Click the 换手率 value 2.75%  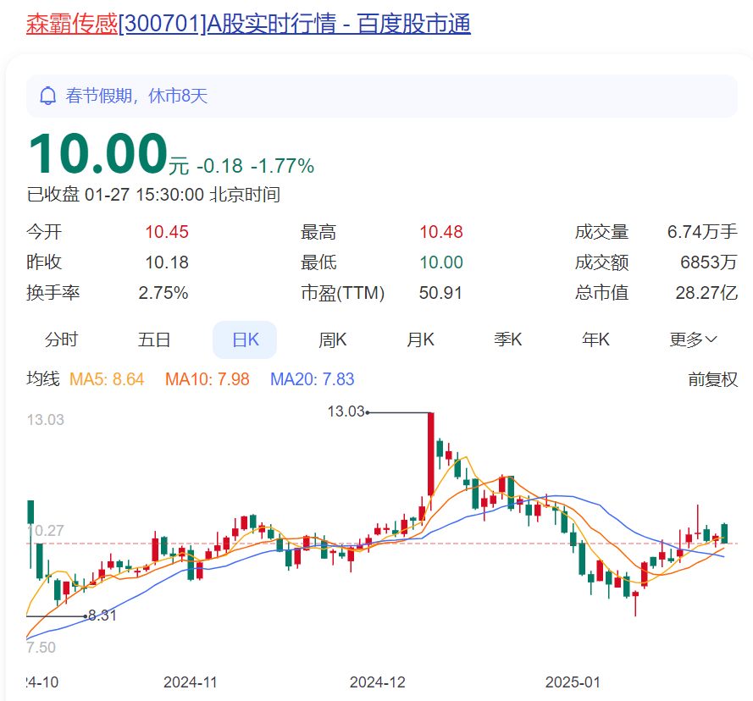coord(163,293)
